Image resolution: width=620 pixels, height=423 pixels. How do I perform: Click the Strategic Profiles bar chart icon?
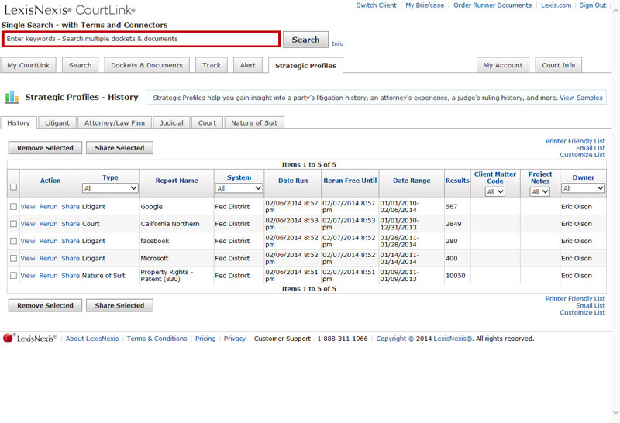click(12, 98)
